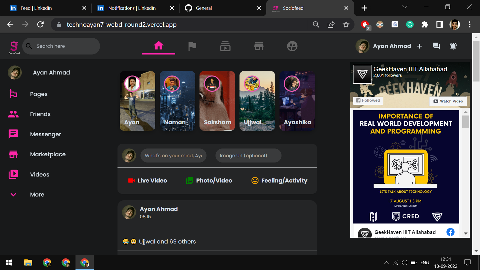Open File Explorer from the taskbar
This screenshot has width=480, height=270.
(x=28, y=262)
